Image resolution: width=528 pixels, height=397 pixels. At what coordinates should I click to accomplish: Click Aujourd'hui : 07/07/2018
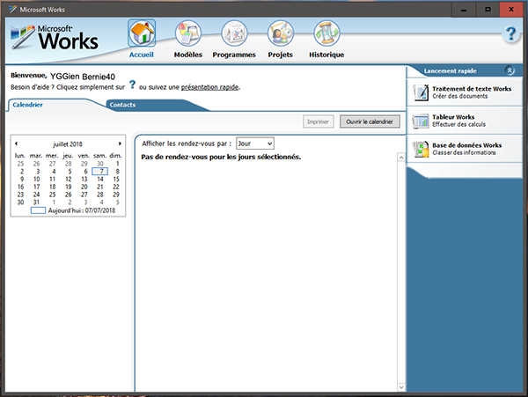coord(73,210)
